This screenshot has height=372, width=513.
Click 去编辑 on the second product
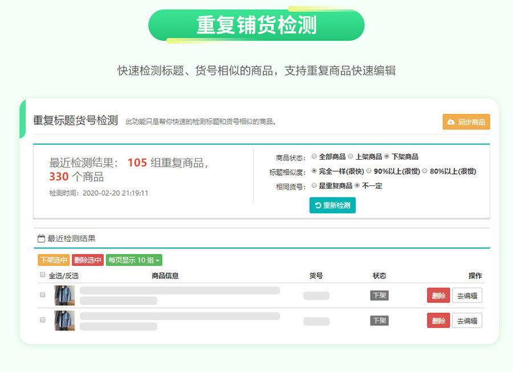coord(467,321)
